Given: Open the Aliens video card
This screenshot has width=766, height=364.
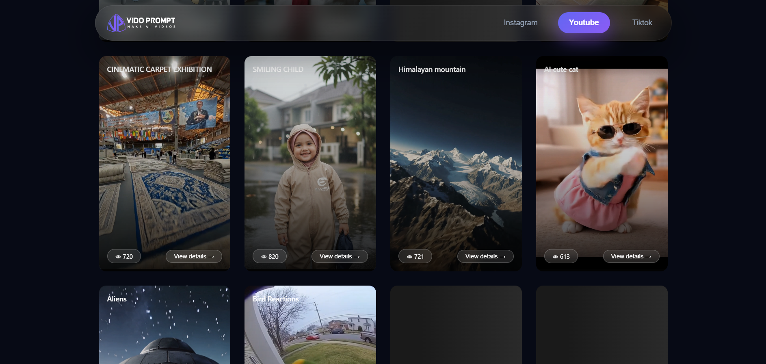Looking at the screenshot, I should [164, 325].
